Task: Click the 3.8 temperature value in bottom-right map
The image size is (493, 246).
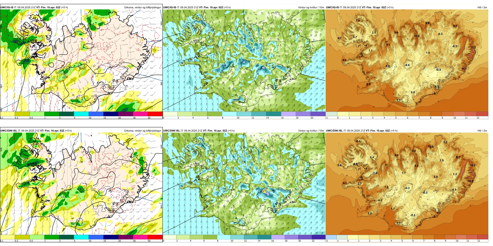Action: [x=339, y=165]
